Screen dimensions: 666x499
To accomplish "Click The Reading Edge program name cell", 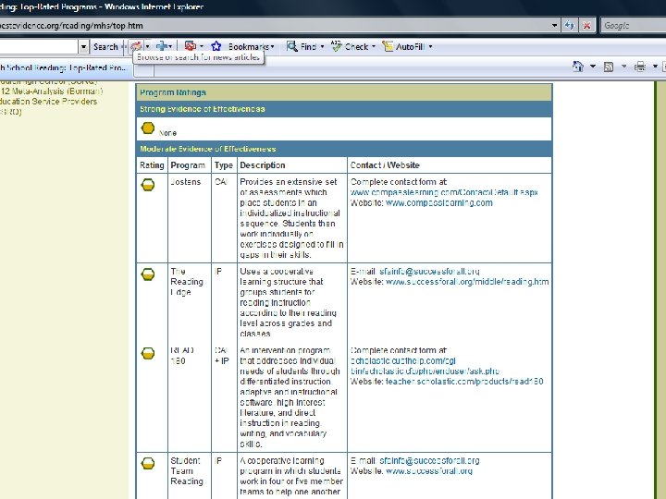I will pos(187,282).
